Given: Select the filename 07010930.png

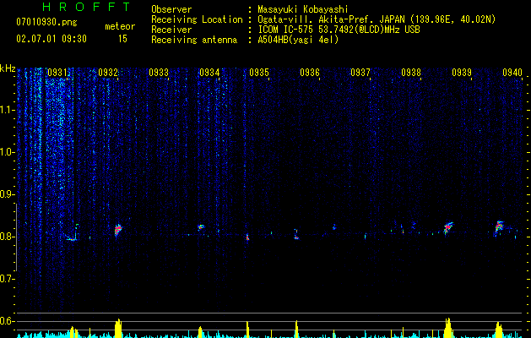Looking at the screenshot, I should tap(46, 23).
